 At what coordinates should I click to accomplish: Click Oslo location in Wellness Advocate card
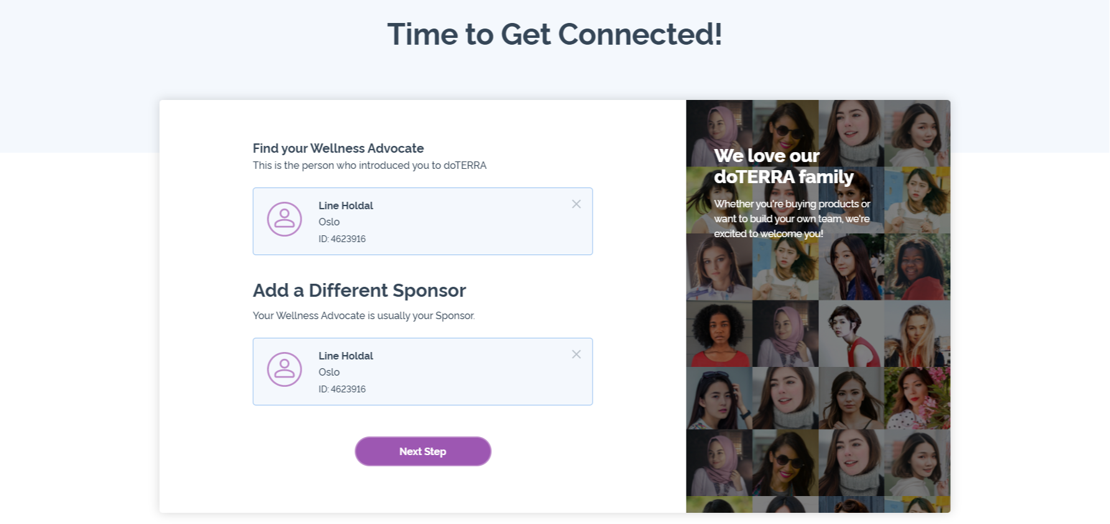[329, 222]
